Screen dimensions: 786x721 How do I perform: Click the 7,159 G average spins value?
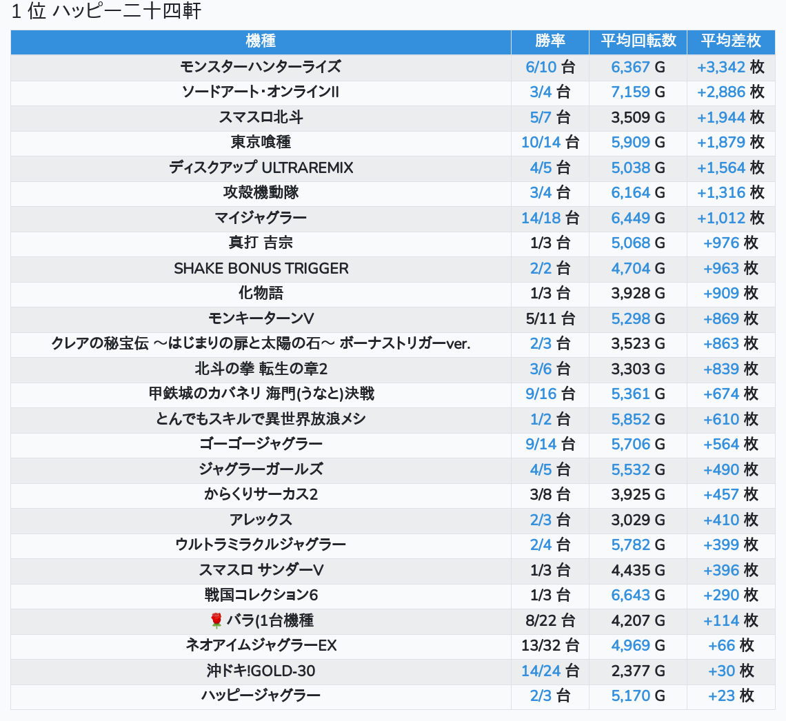[638, 92]
